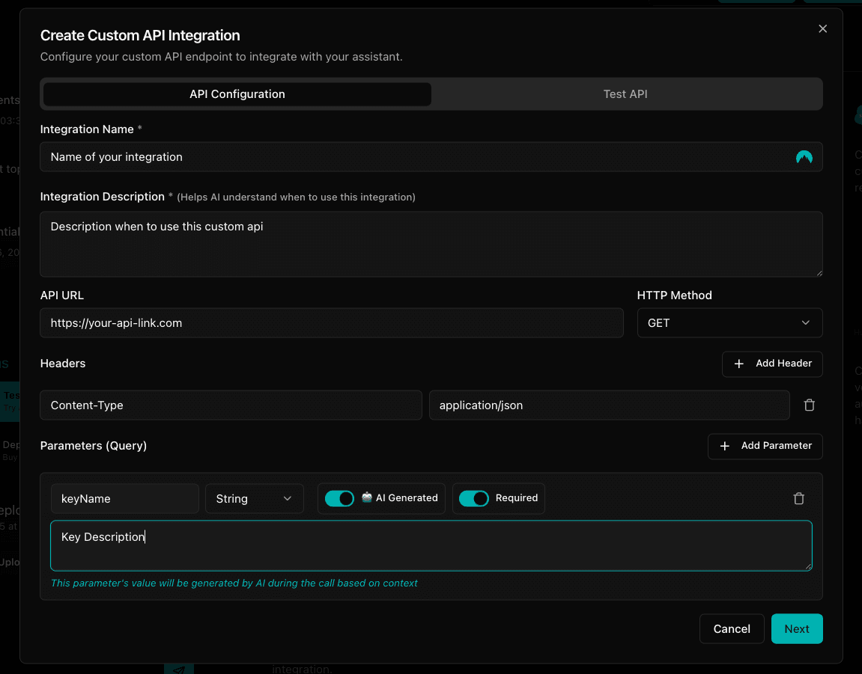Disable the Required toggle for keyName
Image resolution: width=862 pixels, height=674 pixels.
(x=474, y=498)
